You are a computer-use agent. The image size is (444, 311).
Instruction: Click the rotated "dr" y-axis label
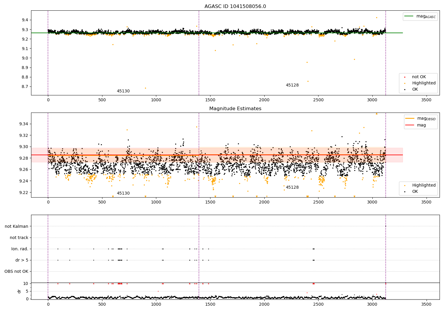(x=19, y=291)
